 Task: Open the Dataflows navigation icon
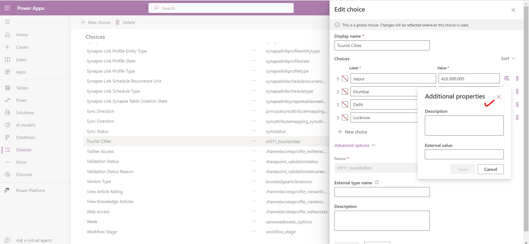tap(7, 137)
